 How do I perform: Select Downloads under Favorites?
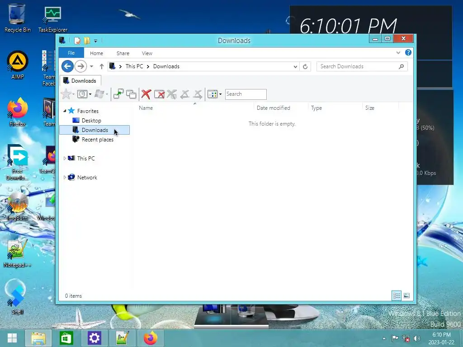point(94,130)
